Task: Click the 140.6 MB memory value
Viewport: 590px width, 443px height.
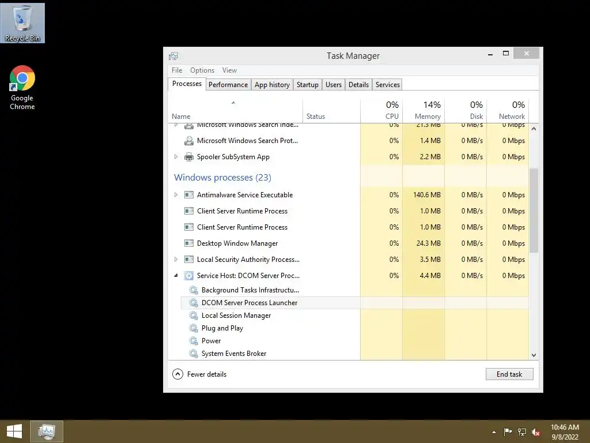Action: tap(427, 195)
